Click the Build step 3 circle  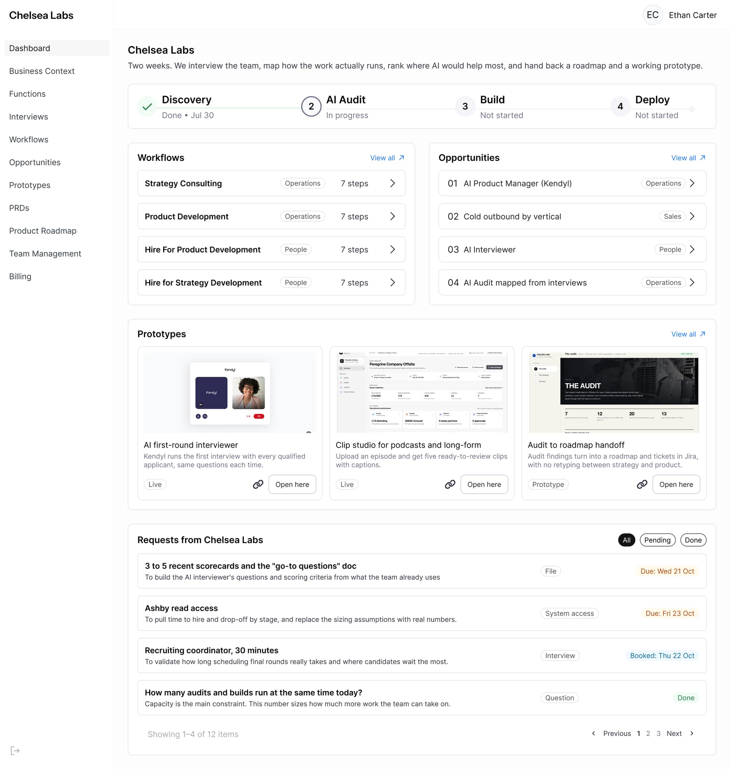[x=465, y=106]
